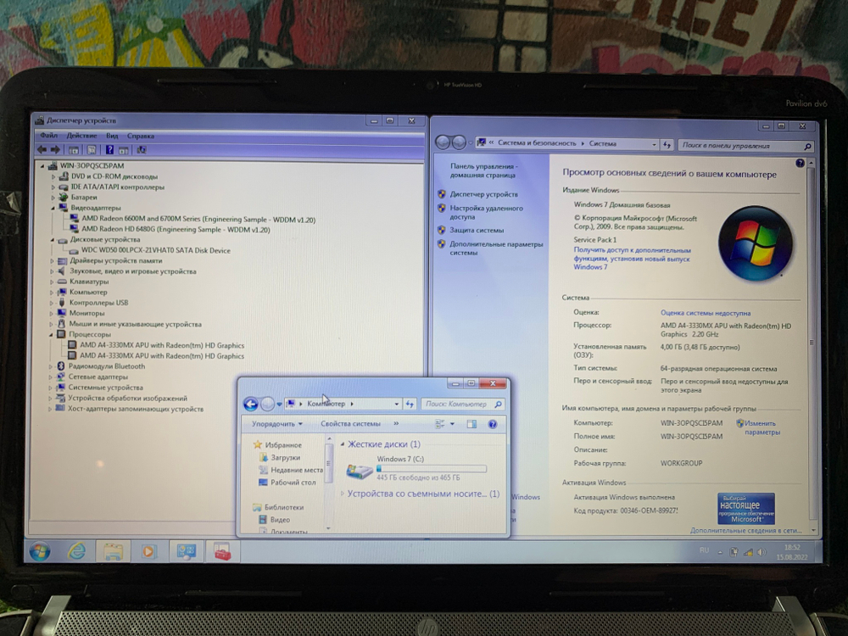
Task: Change view icon in Компьютер explorer toolbar
Action: coord(440,424)
